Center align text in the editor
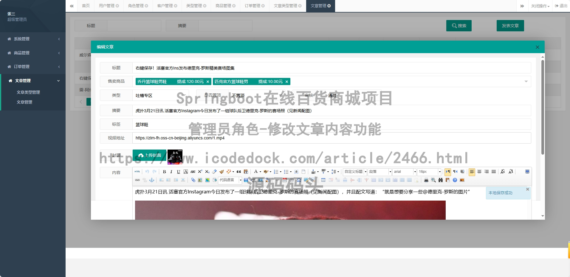 [479, 172]
